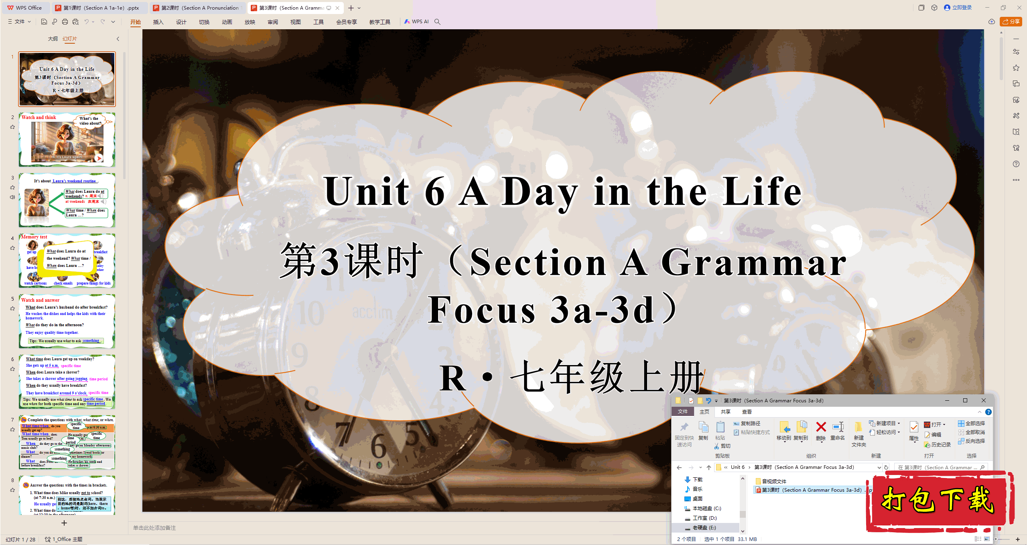Open the 文件 menu dropdown in WPS
The width and height of the screenshot is (1027, 545).
[19, 22]
